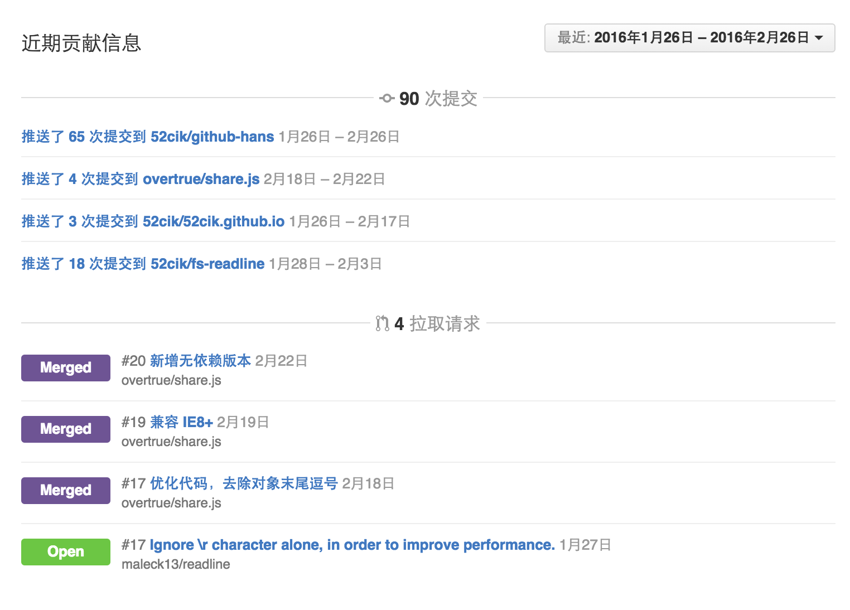Click the Merged badge on PR #17 优化代码
The width and height of the screenshot is (850, 610).
[65, 490]
